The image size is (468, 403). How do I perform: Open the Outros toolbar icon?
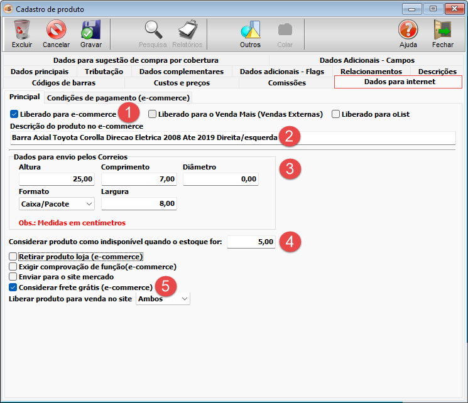(250, 30)
